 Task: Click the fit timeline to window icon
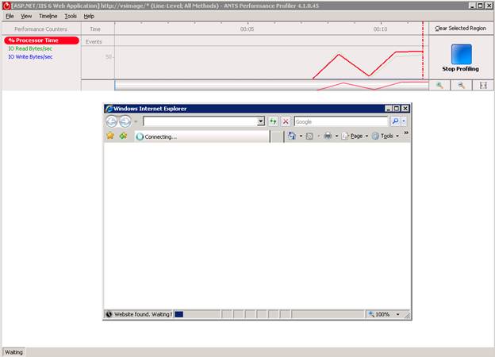click(483, 85)
